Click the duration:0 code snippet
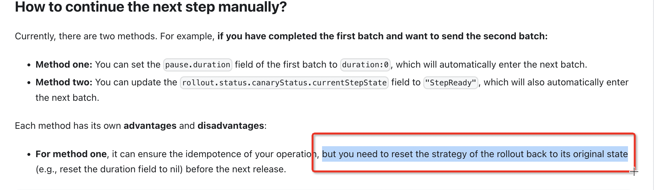This screenshot has height=190, width=657. (x=365, y=65)
